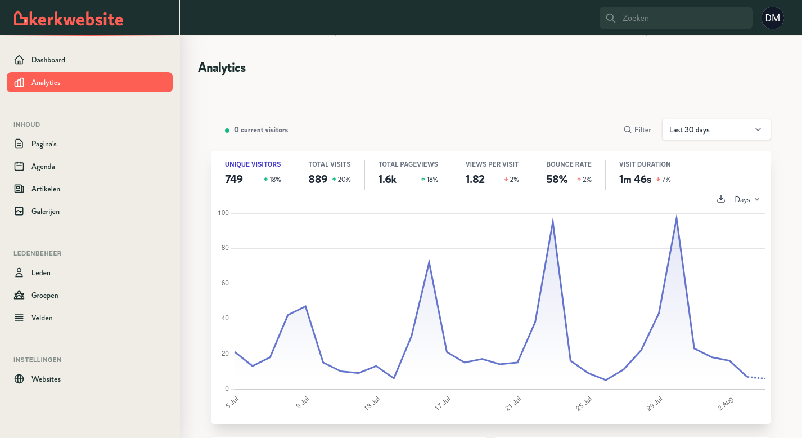Click the Groepen people icon
Screen dimensions: 802x438
pyautogui.click(x=19, y=296)
